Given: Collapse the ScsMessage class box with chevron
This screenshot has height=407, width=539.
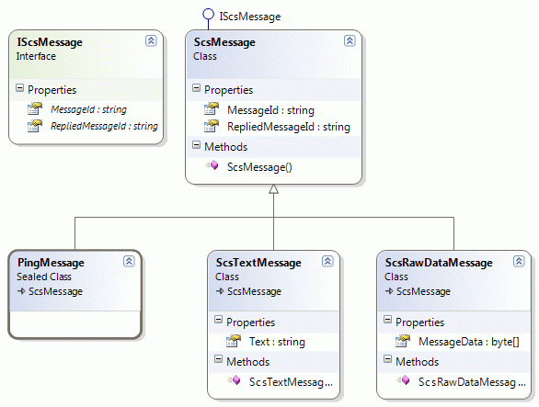Looking at the screenshot, I should 350,40.
